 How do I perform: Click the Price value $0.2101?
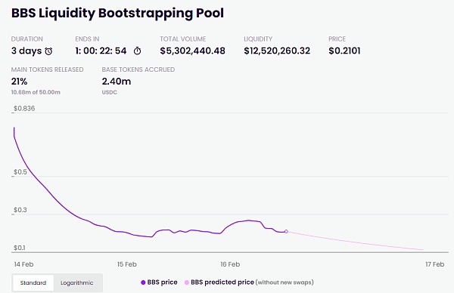pyautogui.click(x=344, y=51)
